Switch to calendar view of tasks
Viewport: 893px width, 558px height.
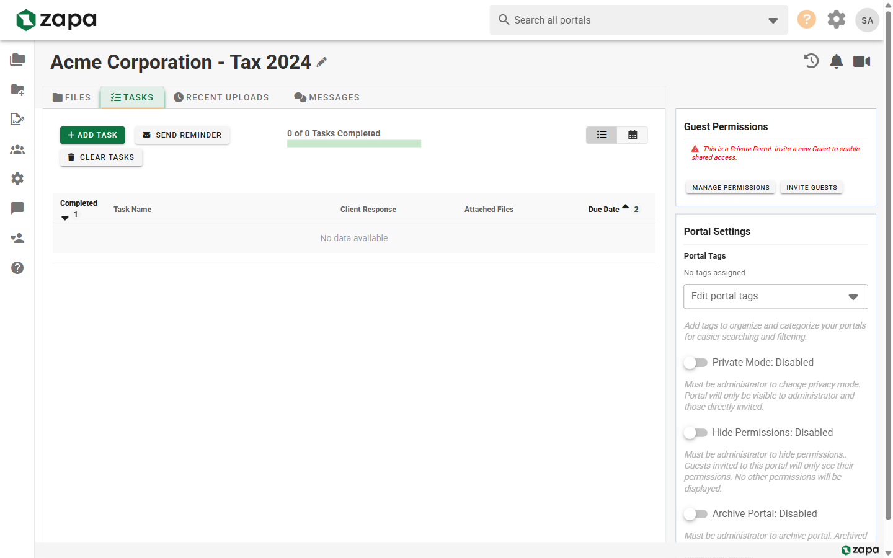pos(633,135)
